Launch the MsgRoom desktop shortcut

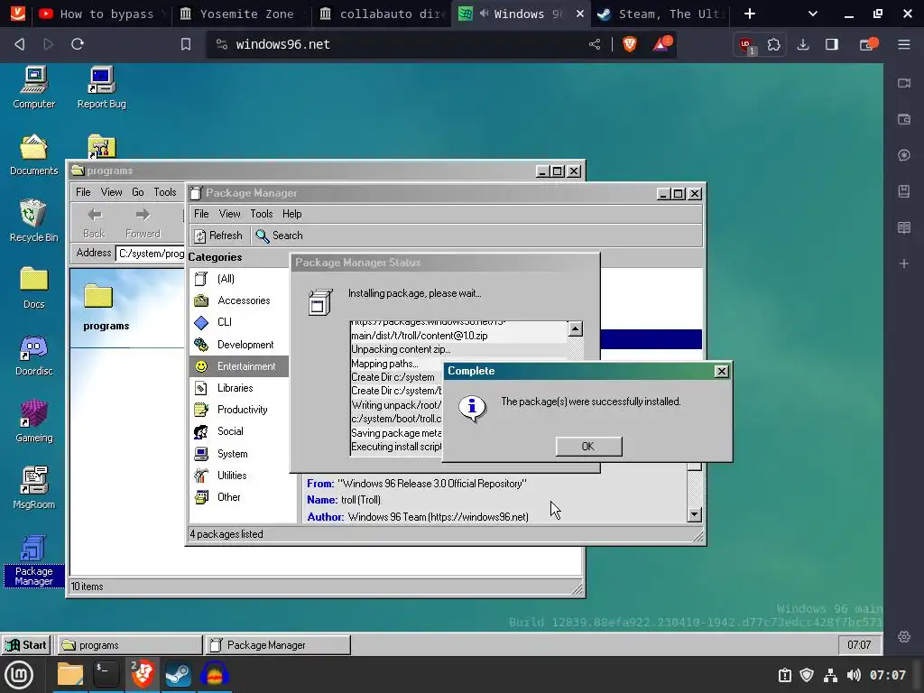pos(33,488)
